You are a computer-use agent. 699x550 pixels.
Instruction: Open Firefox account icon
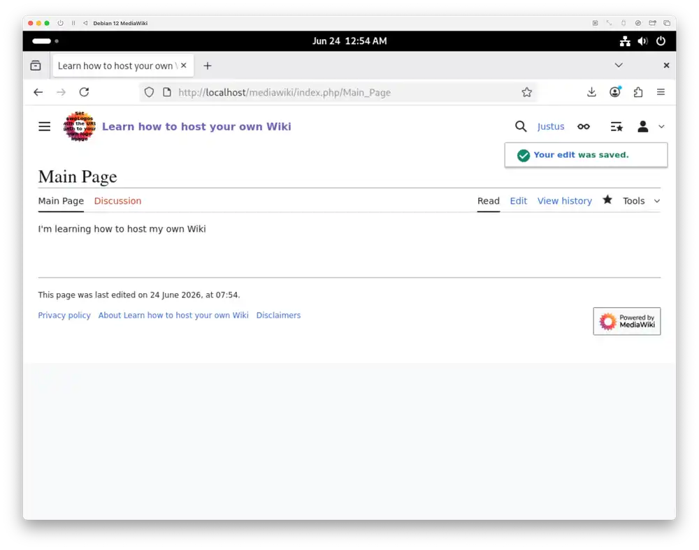[614, 92]
